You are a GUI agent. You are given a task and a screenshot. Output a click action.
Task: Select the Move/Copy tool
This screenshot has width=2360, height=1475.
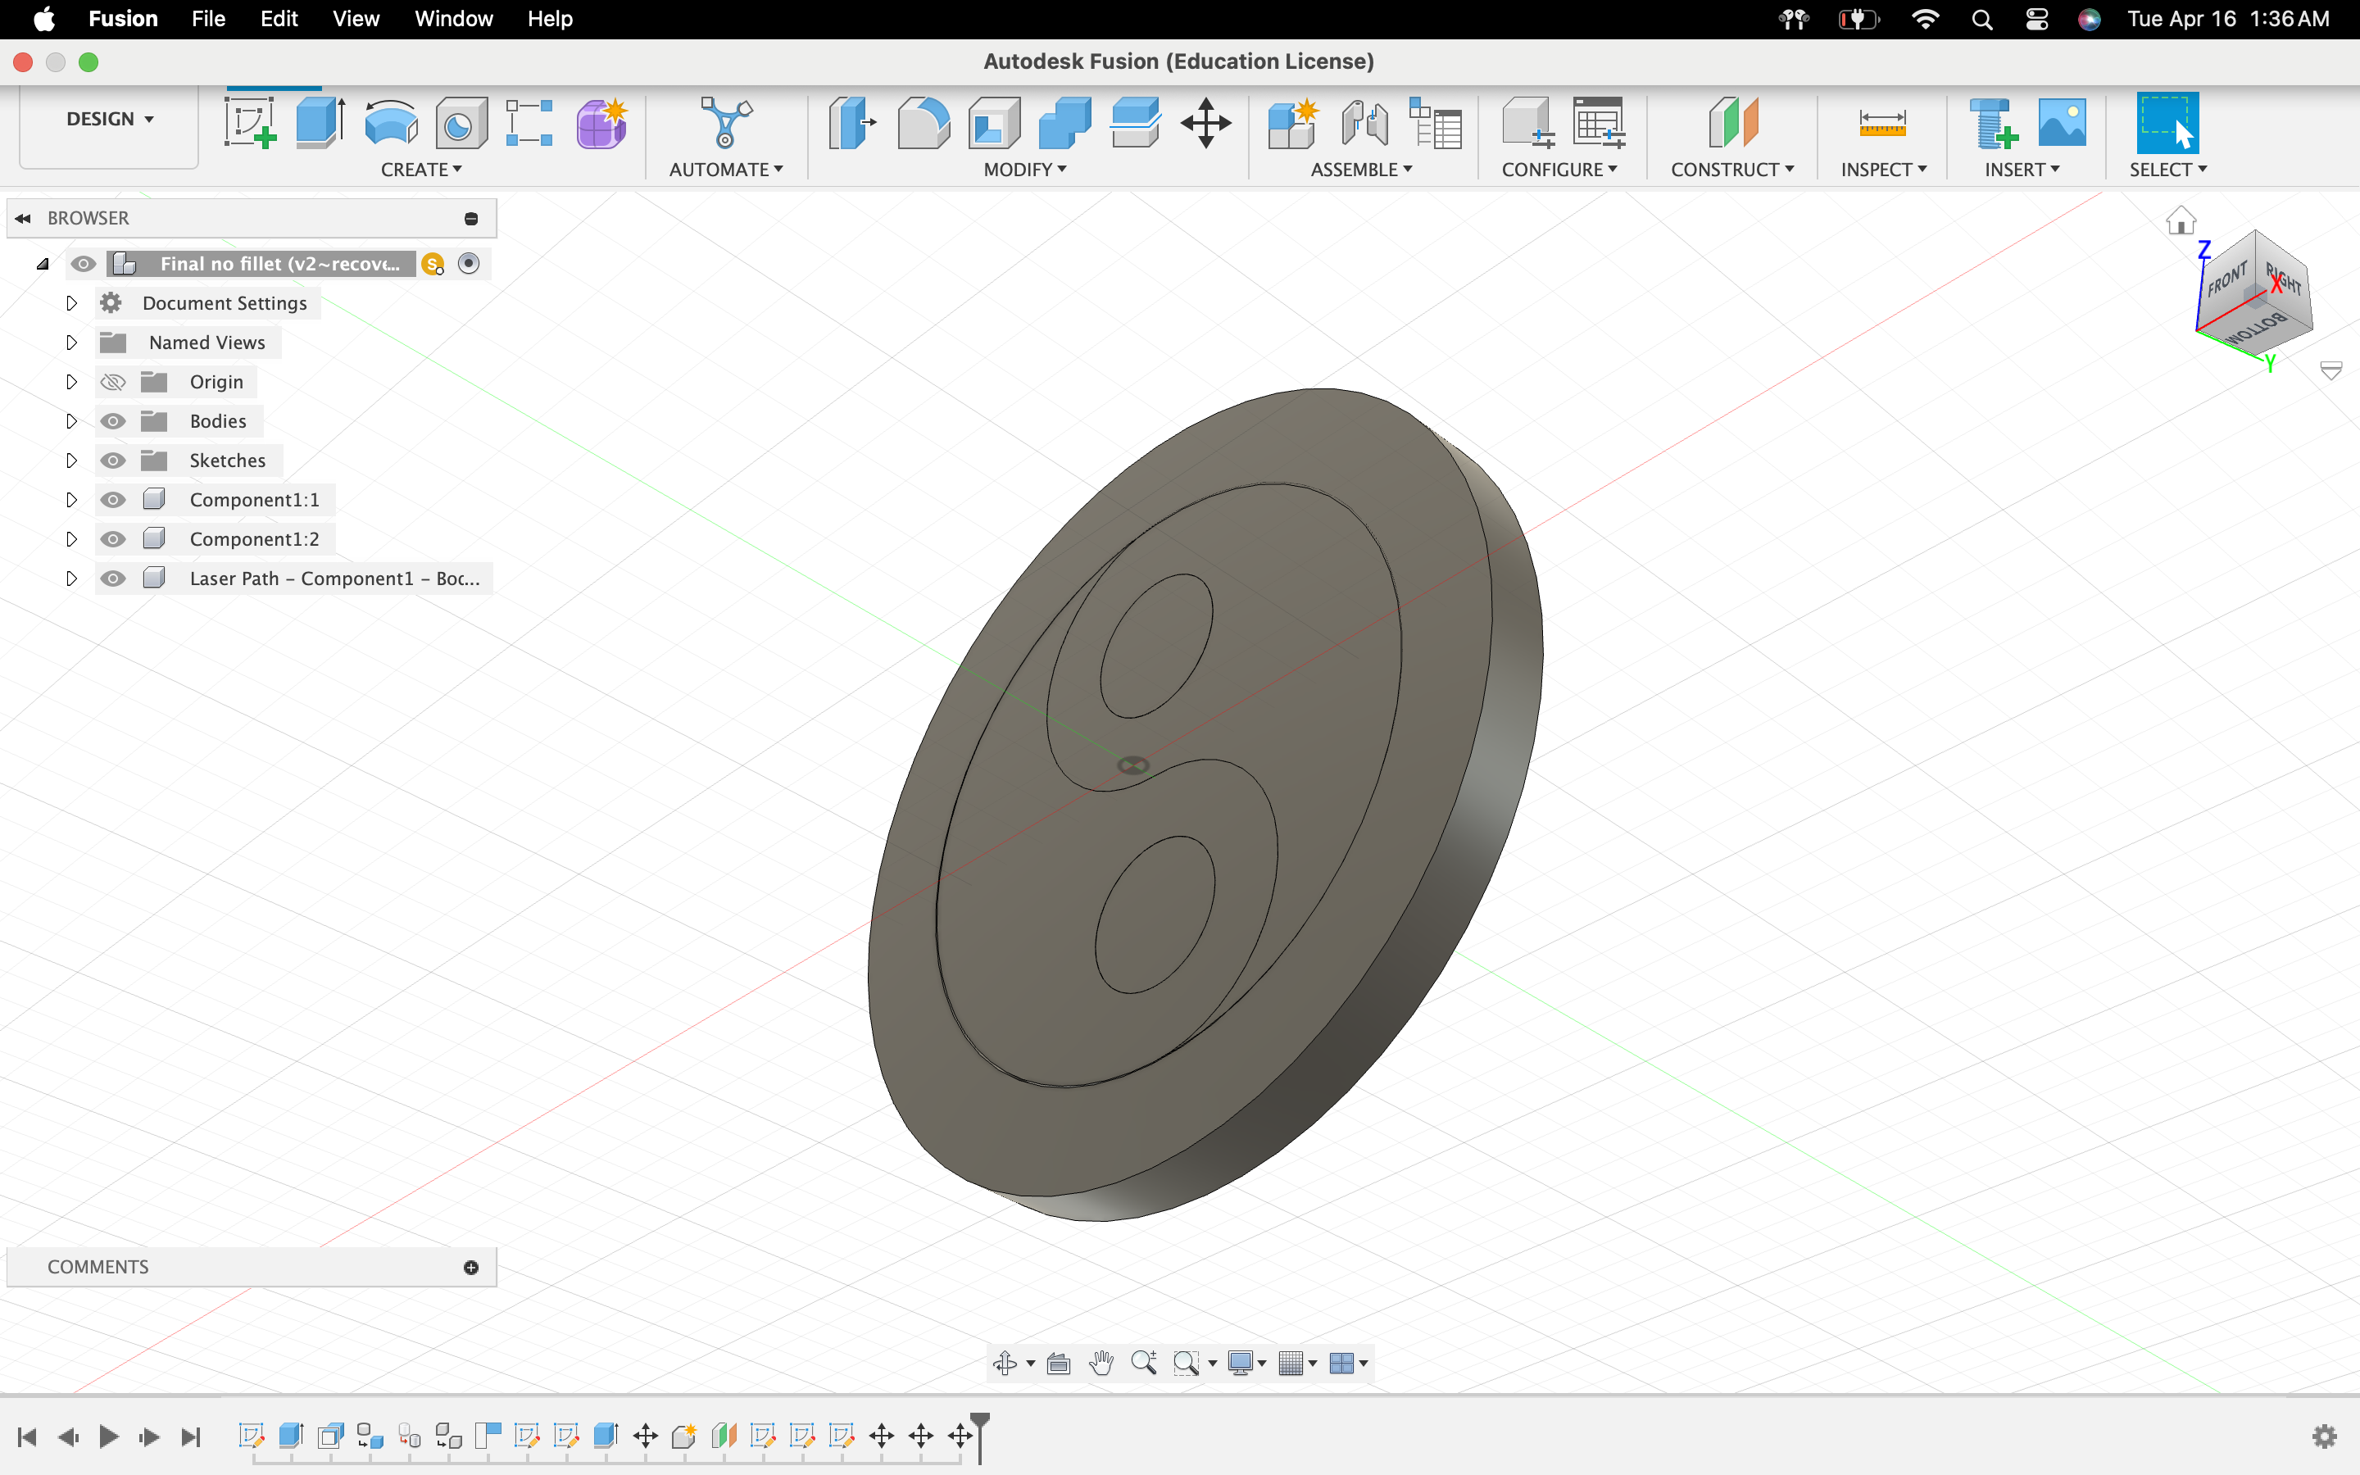coord(1206,124)
